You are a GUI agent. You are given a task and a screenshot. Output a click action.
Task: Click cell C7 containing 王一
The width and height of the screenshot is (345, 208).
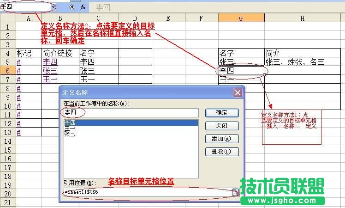(x=99, y=80)
